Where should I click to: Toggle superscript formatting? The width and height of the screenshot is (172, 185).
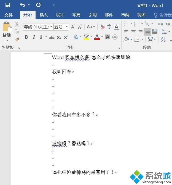[x=66, y=37]
